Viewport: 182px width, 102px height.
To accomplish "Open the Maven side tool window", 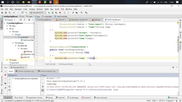I will [180, 35].
